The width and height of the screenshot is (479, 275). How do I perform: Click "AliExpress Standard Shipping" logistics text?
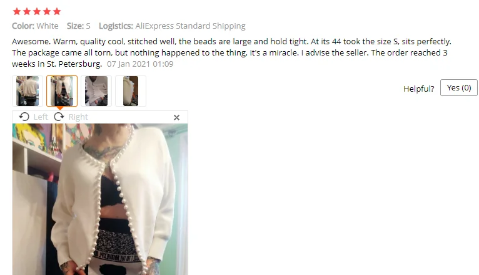(x=190, y=26)
